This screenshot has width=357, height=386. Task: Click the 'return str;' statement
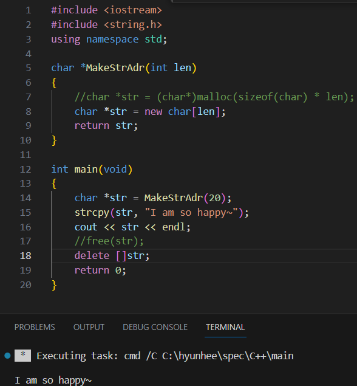click(x=106, y=126)
